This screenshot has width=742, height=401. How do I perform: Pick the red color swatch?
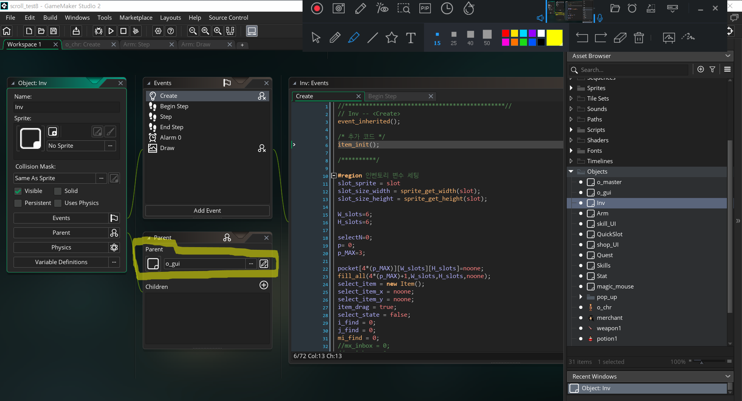point(505,34)
